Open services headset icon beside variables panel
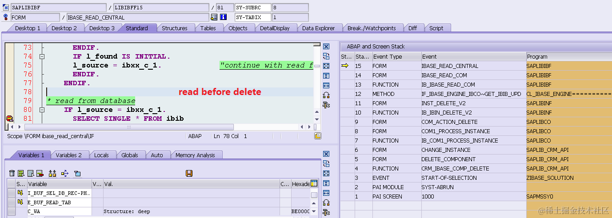The image size is (612, 218). [x=326, y=202]
